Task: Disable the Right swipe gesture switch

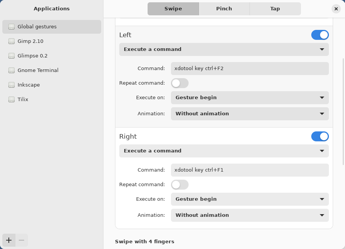Action: tap(320, 136)
